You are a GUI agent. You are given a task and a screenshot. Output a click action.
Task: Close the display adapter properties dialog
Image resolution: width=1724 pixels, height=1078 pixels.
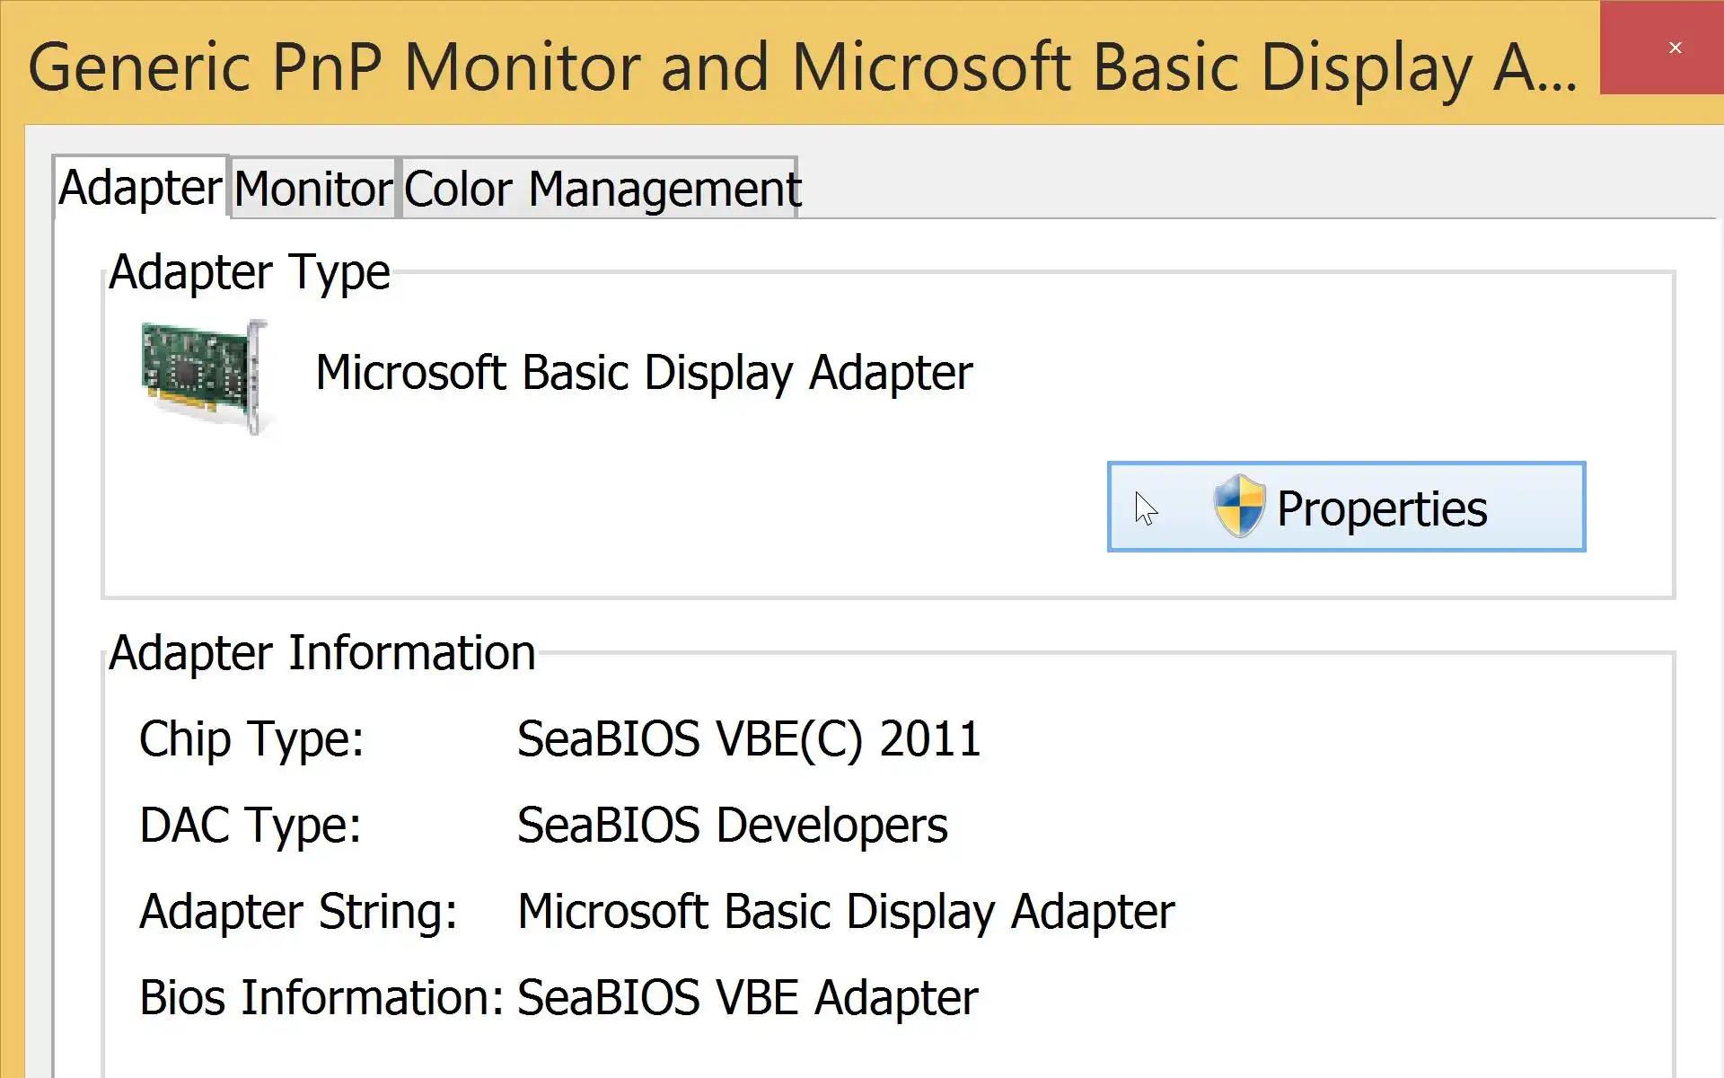(1674, 48)
